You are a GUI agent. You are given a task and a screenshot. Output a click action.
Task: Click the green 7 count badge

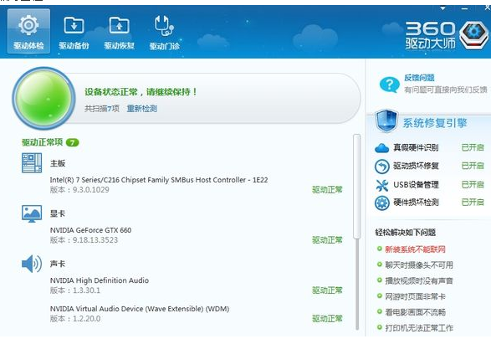(72, 143)
